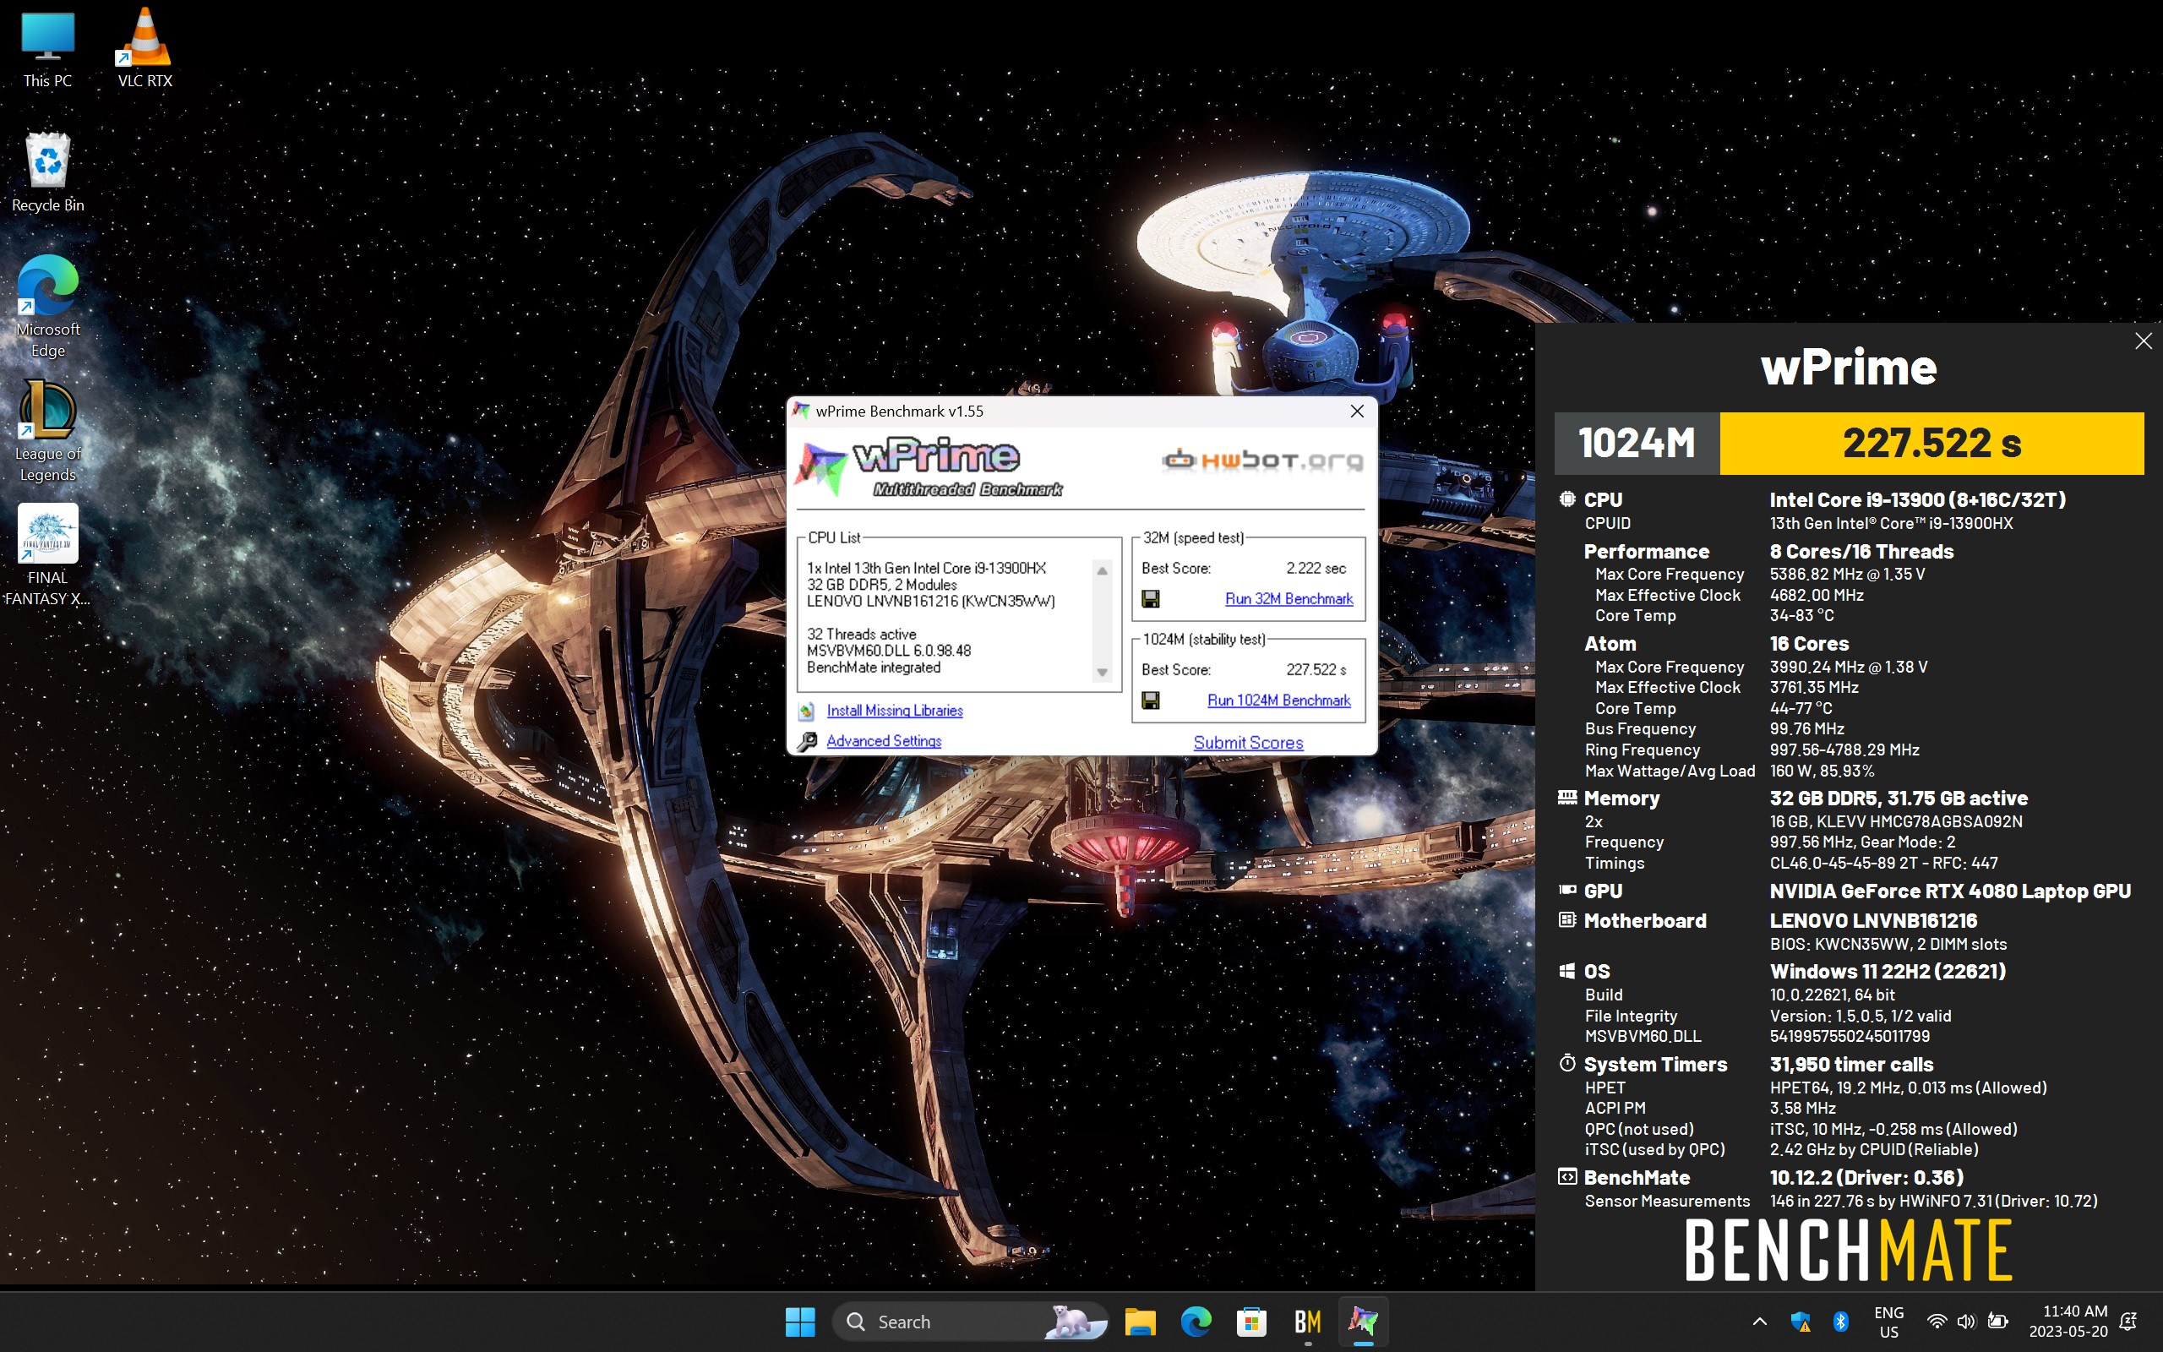Show hidden system tray icons
The image size is (2163, 1352).
coord(1759,1322)
